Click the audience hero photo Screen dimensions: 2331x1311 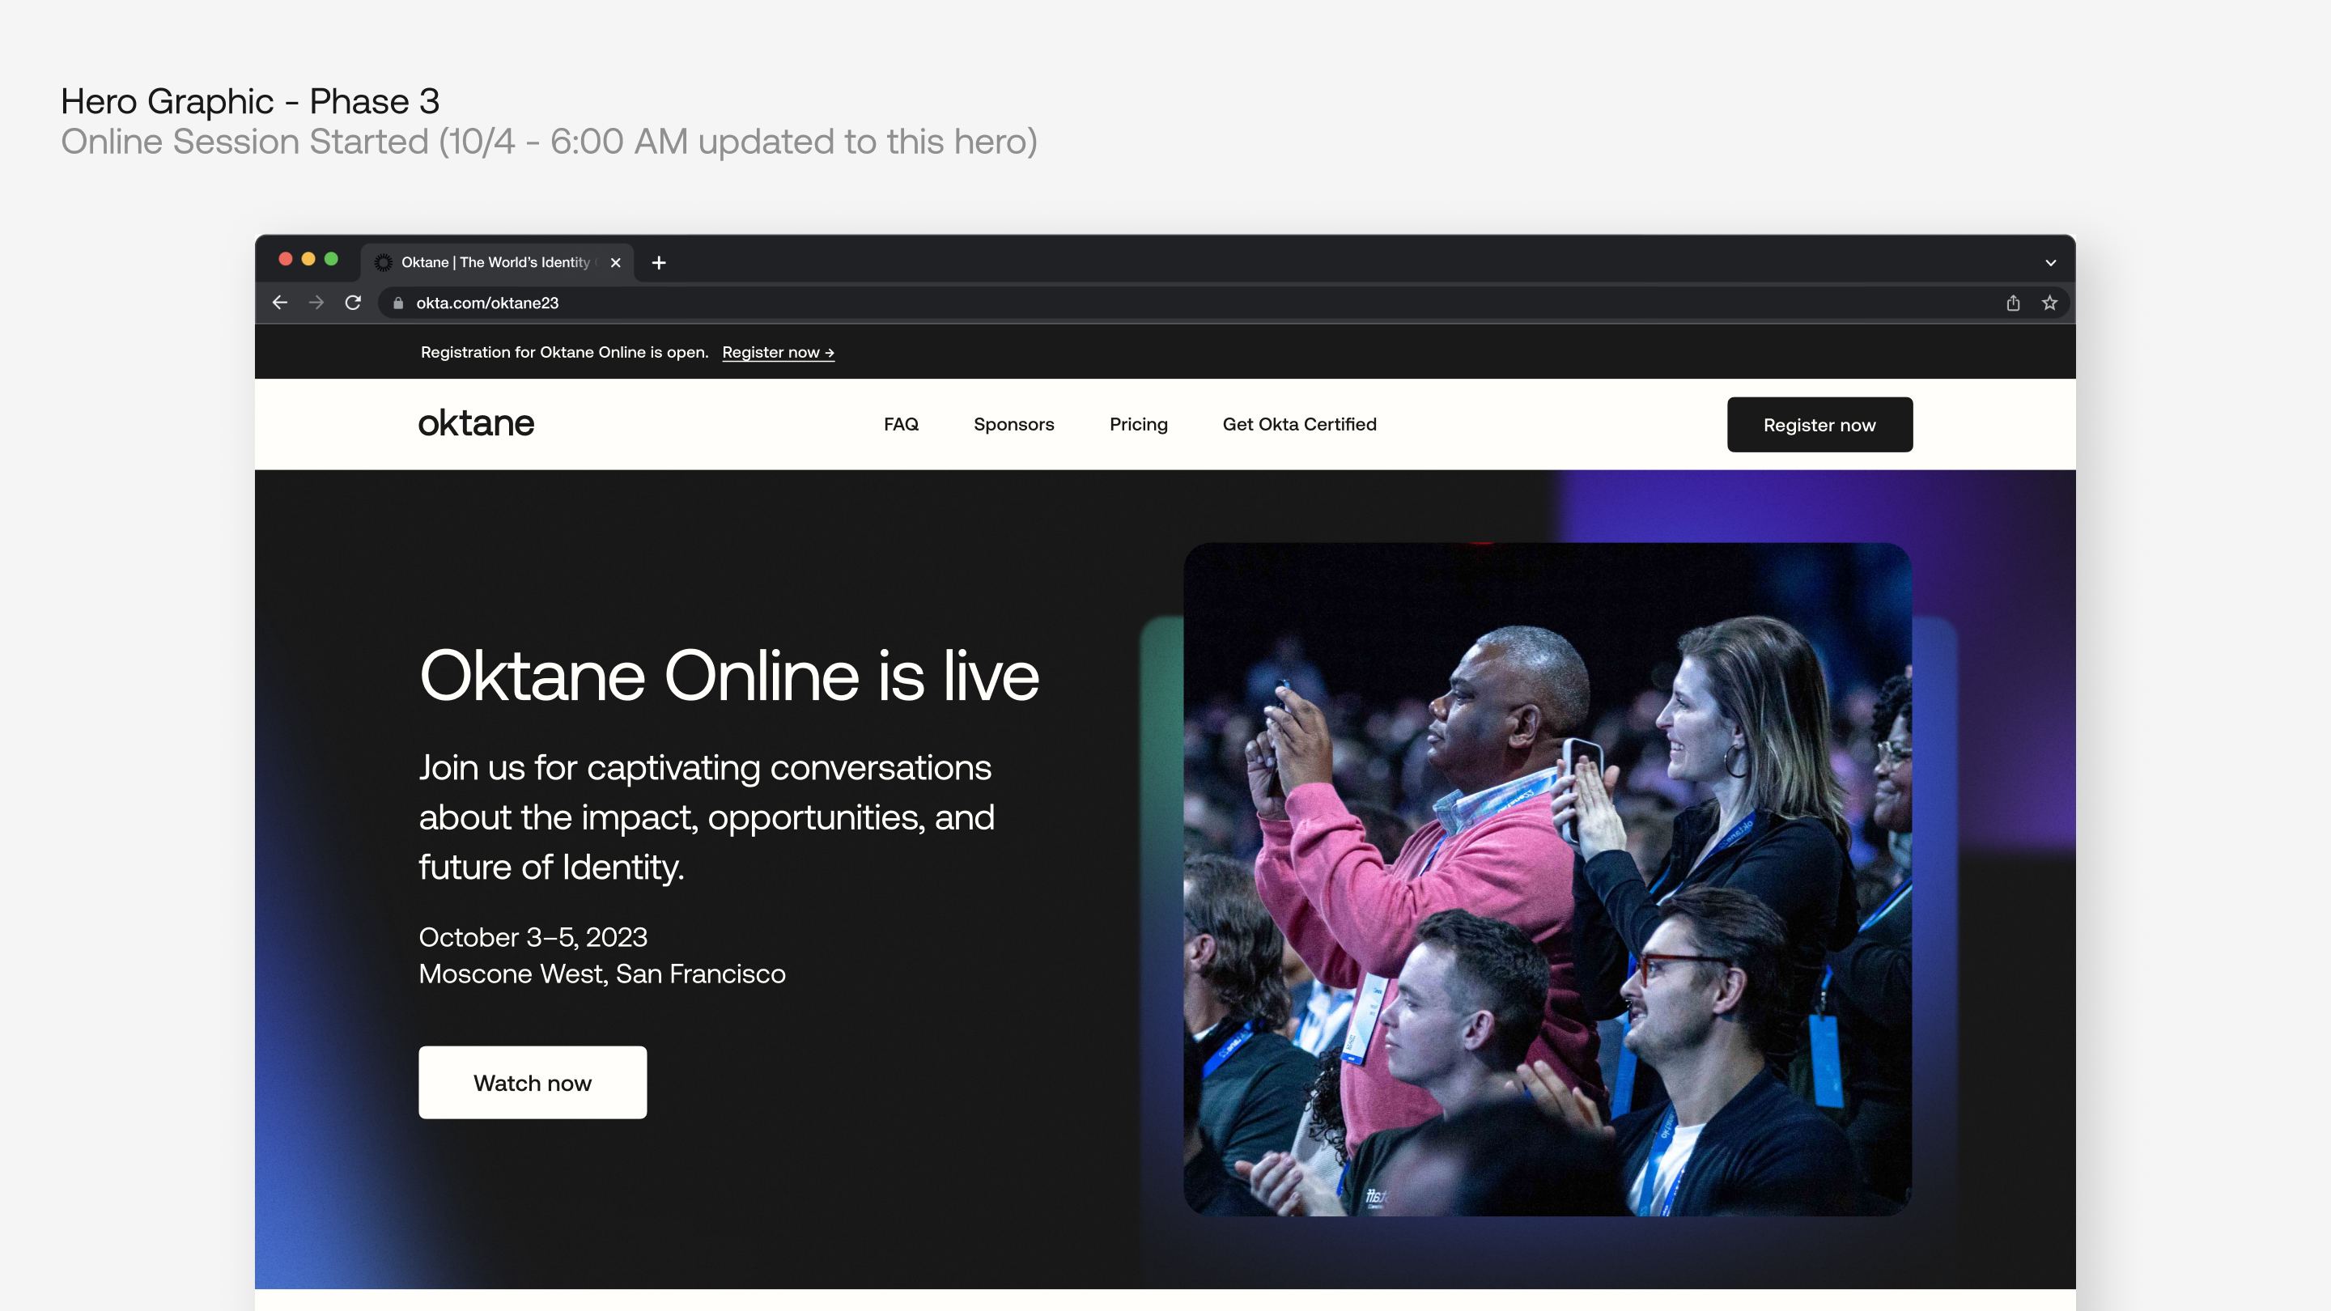(x=1548, y=880)
